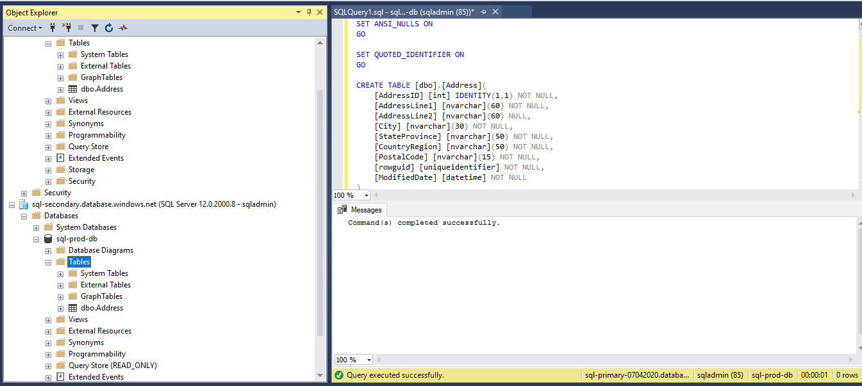Image resolution: width=862 pixels, height=386 pixels.
Task: Collapse the sql-prod-db database node
Action: click(x=36, y=239)
